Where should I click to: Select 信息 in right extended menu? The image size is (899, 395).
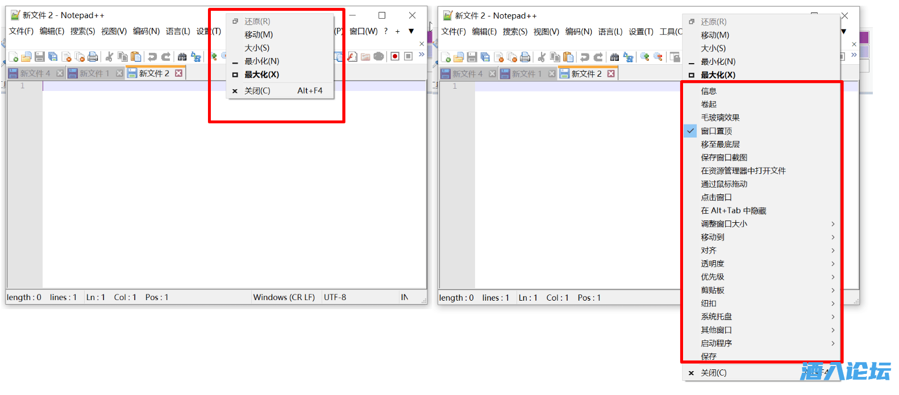761,92
